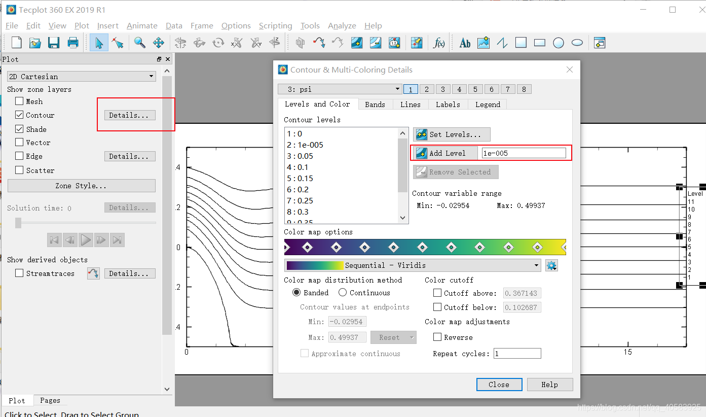Open the '3: psi' contour variable dropdown
The image size is (706, 417).
(x=340, y=89)
